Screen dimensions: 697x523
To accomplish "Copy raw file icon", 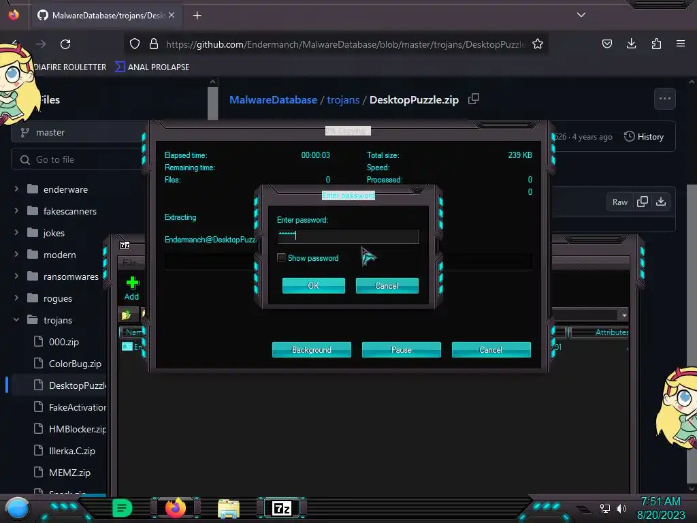I will [643, 202].
